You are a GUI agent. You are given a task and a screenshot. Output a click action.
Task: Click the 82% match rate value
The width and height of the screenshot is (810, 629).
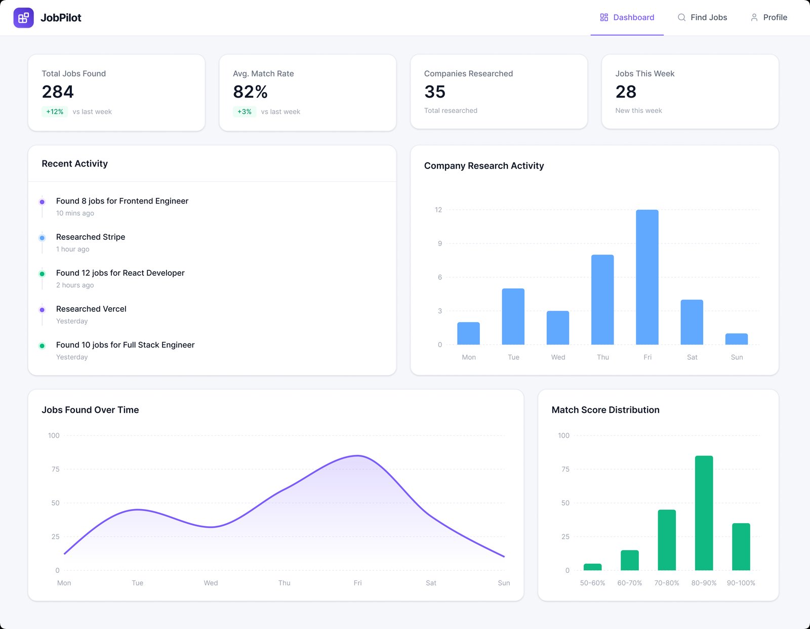point(250,92)
